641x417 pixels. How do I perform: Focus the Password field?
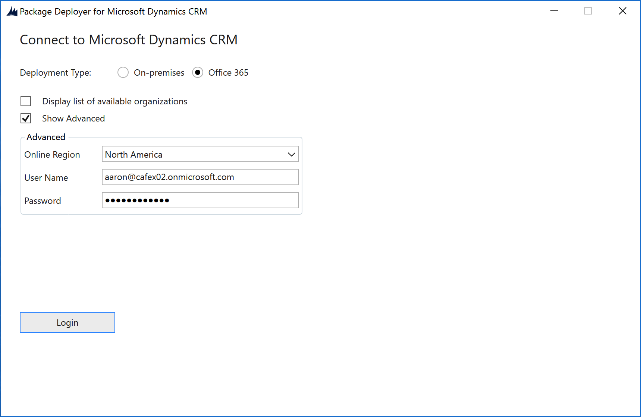point(200,200)
